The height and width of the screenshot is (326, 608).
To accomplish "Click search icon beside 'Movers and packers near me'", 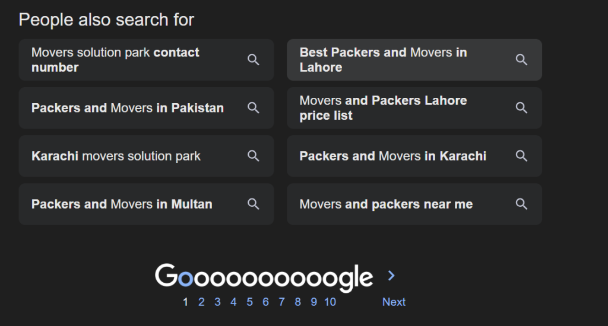I will click(521, 204).
